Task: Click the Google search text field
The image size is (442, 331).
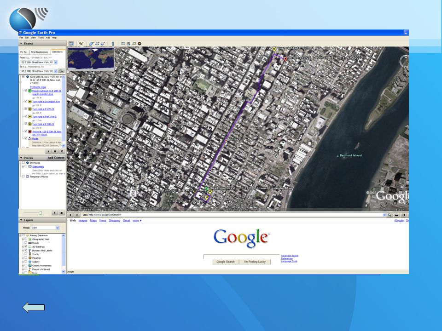Action: pyautogui.click(x=242, y=257)
